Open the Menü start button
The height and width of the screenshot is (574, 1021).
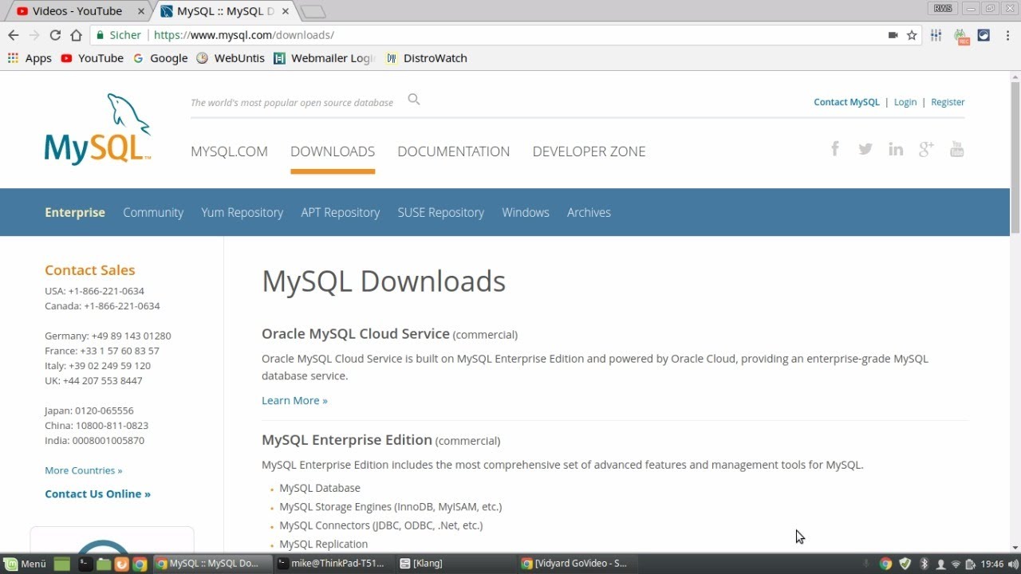[x=26, y=564]
